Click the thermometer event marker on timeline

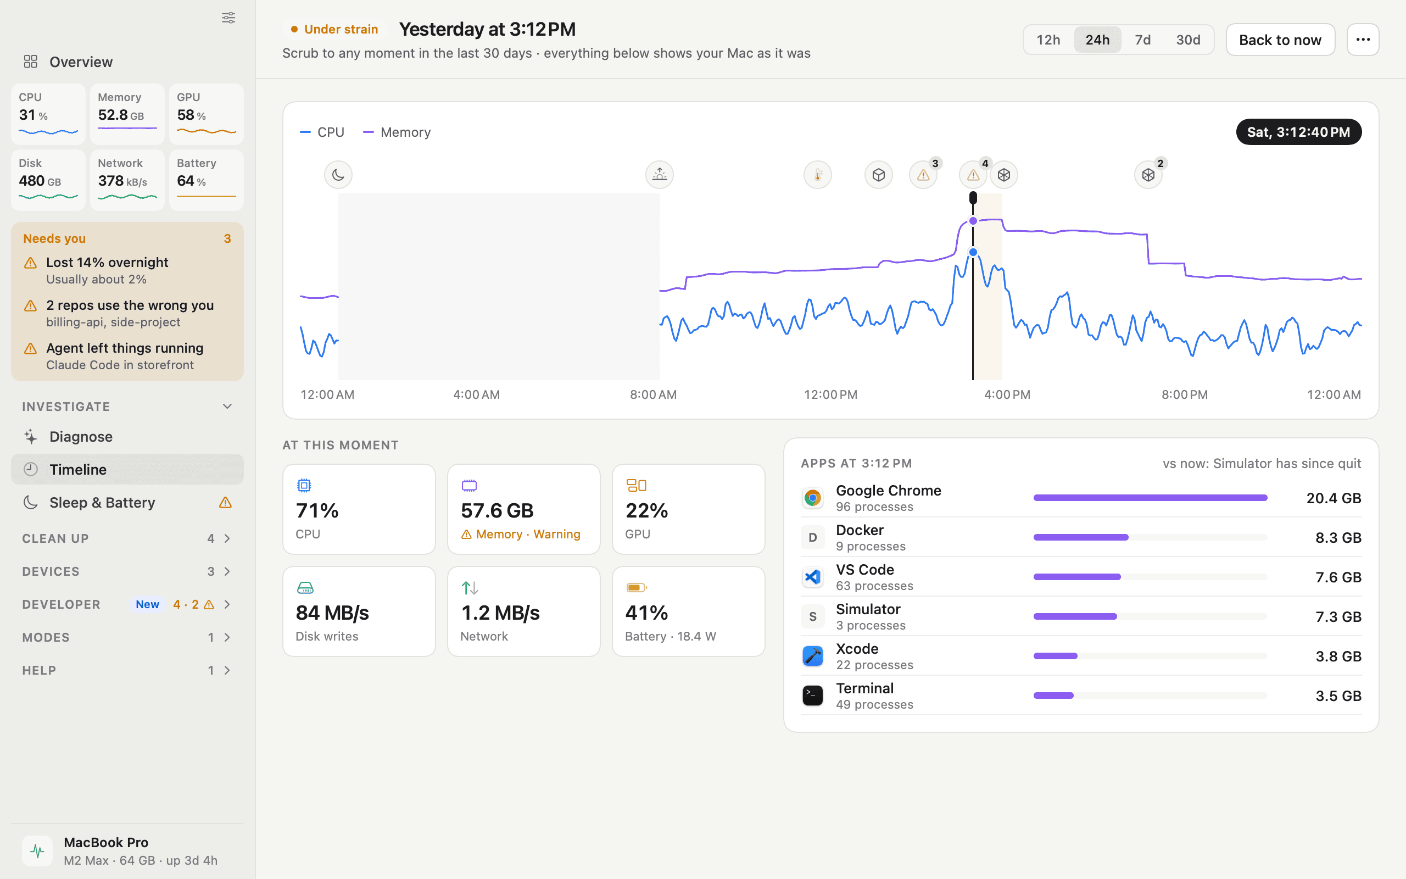pos(817,174)
